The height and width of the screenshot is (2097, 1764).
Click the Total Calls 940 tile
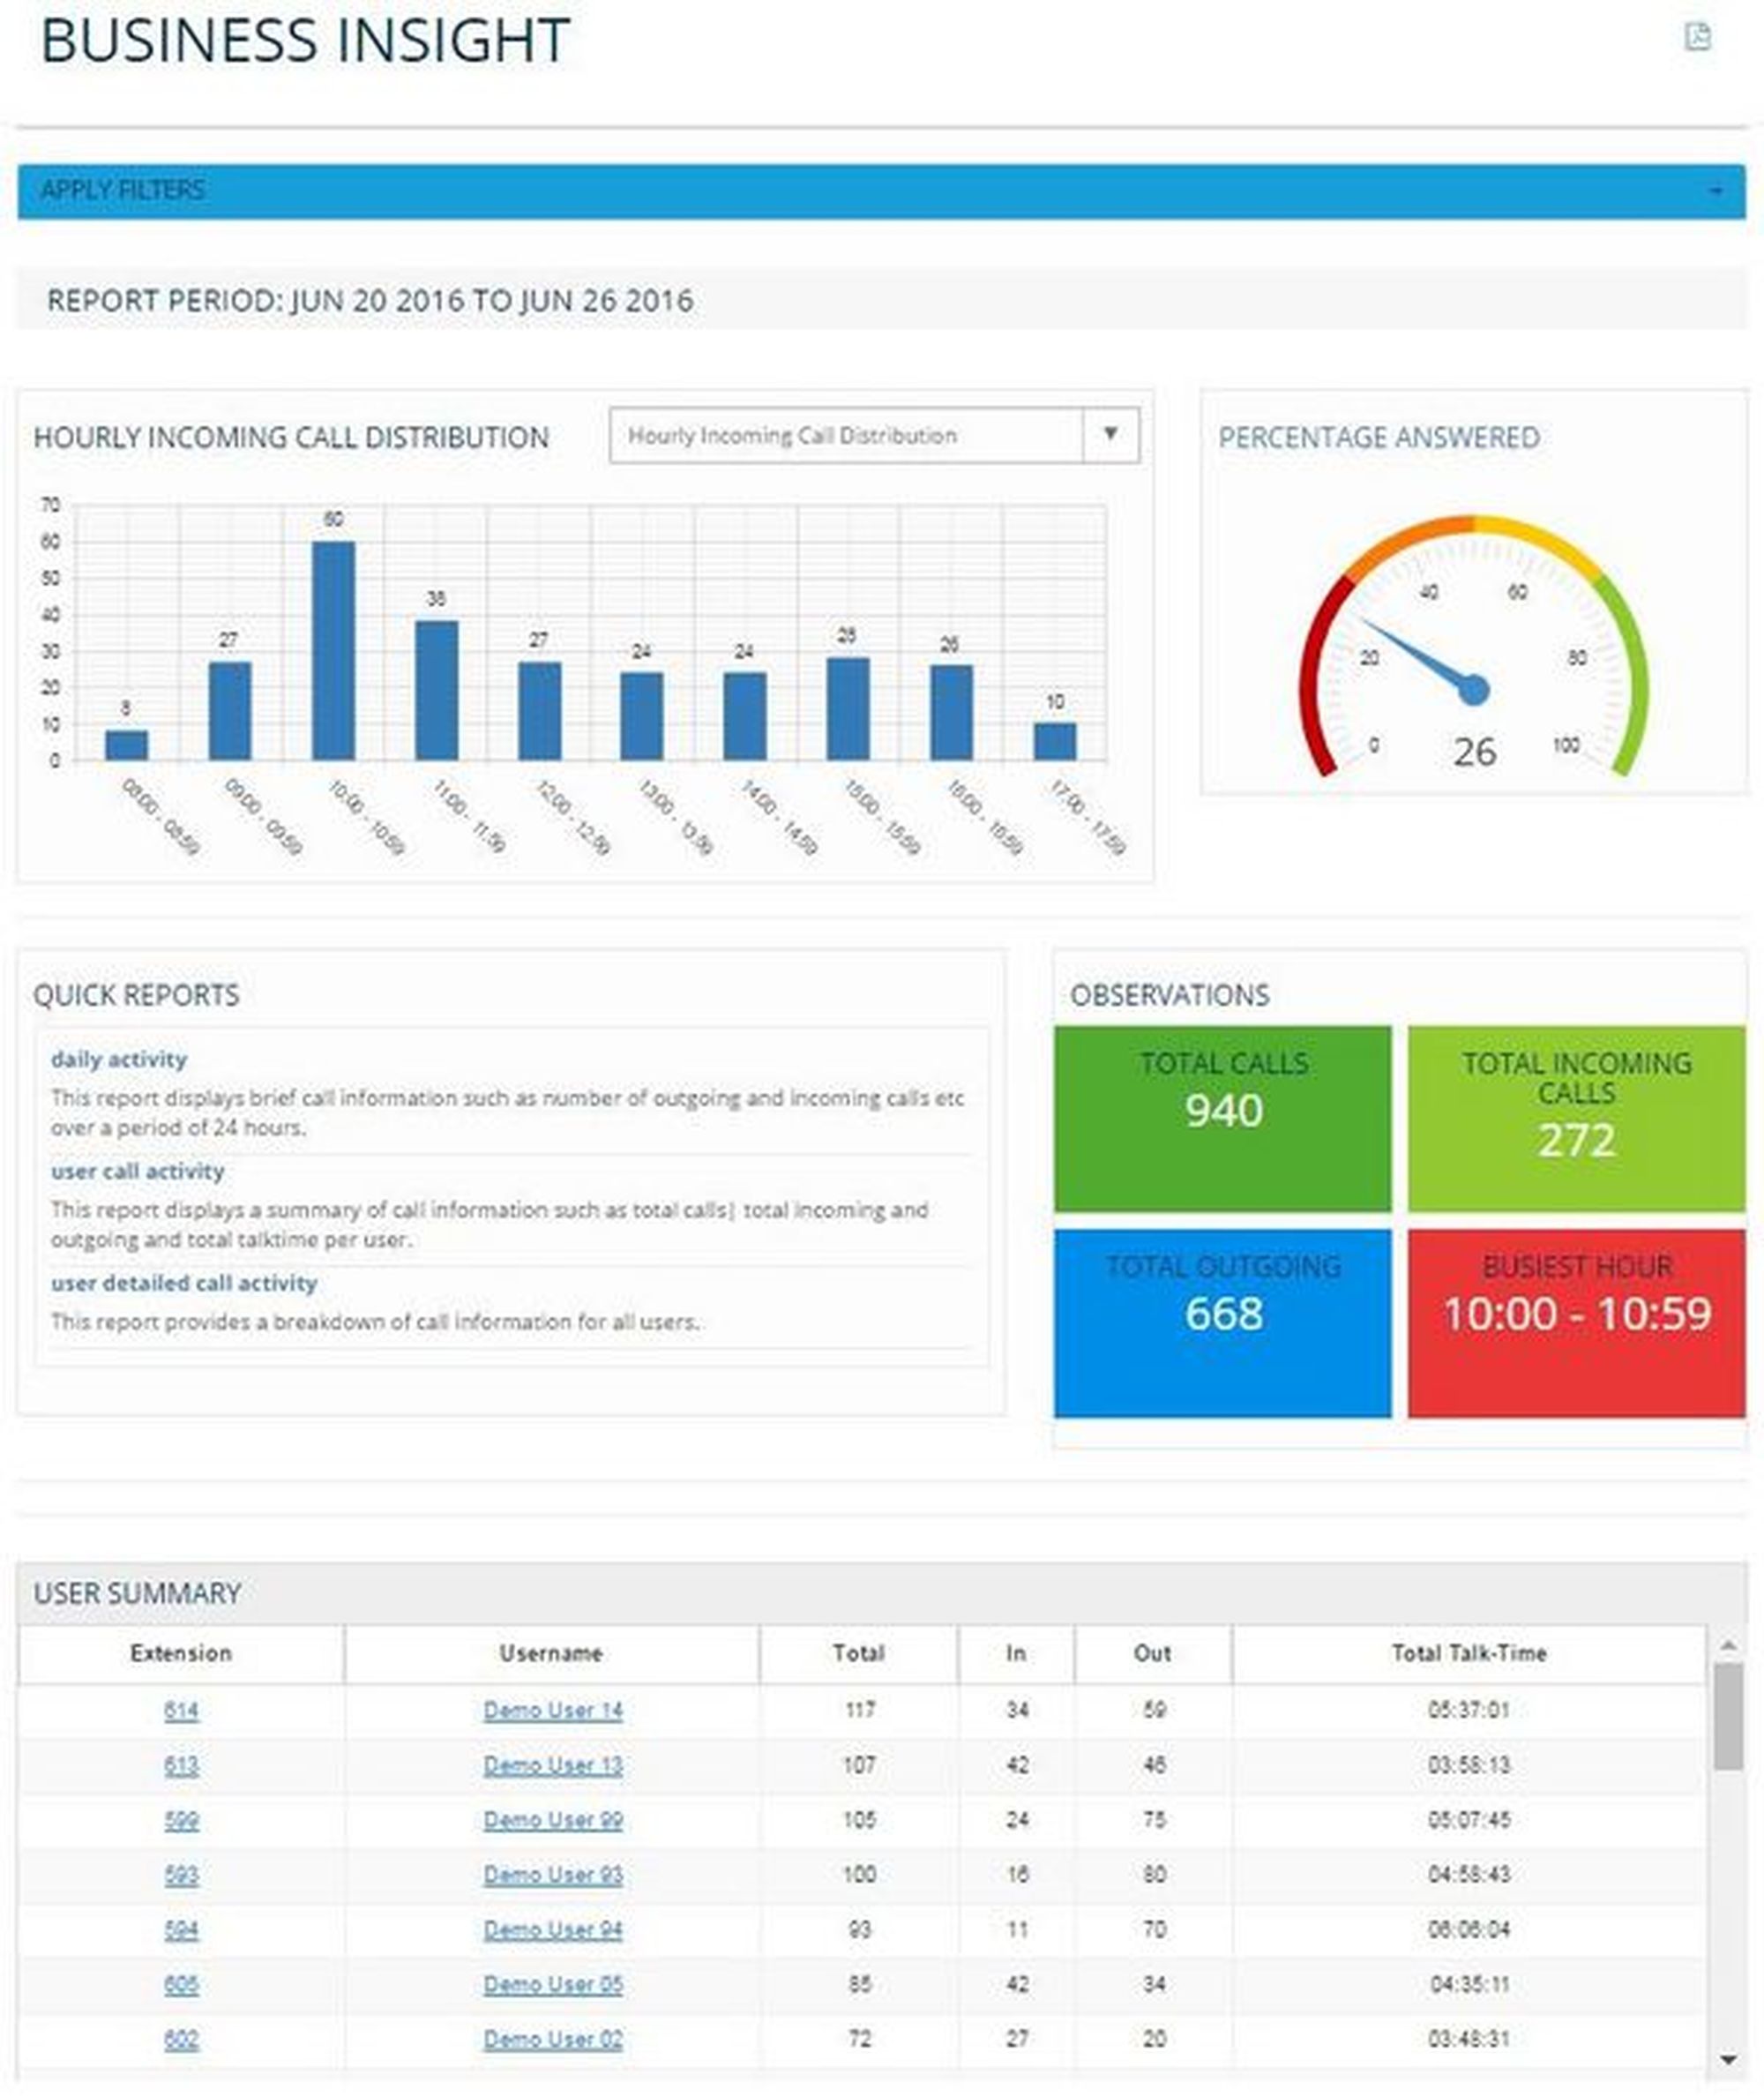[1222, 1118]
